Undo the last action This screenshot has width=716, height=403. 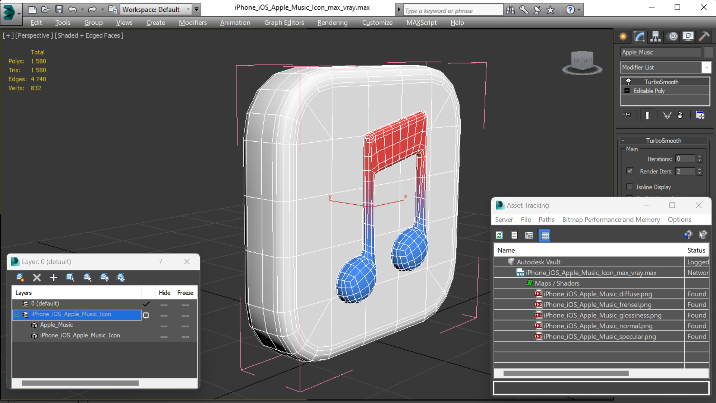[x=72, y=9]
